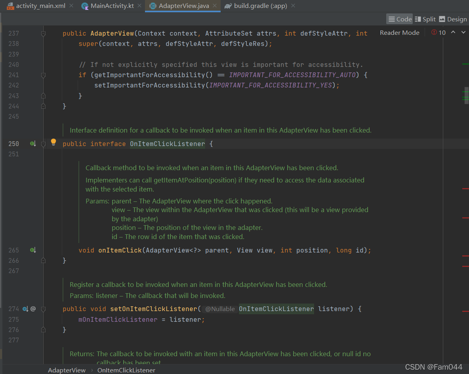This screenshot has height=374, width=469.
Task: Click the yellow lightbulb intention icon
Action: [53, 142]
